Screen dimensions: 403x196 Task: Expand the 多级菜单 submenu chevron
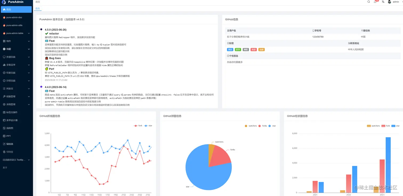[29, 65]
